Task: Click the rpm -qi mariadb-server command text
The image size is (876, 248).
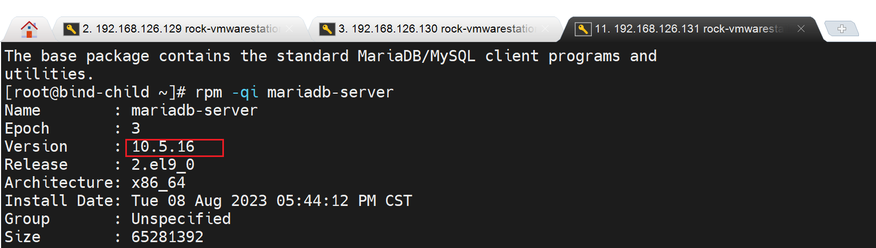Action: 294,93
